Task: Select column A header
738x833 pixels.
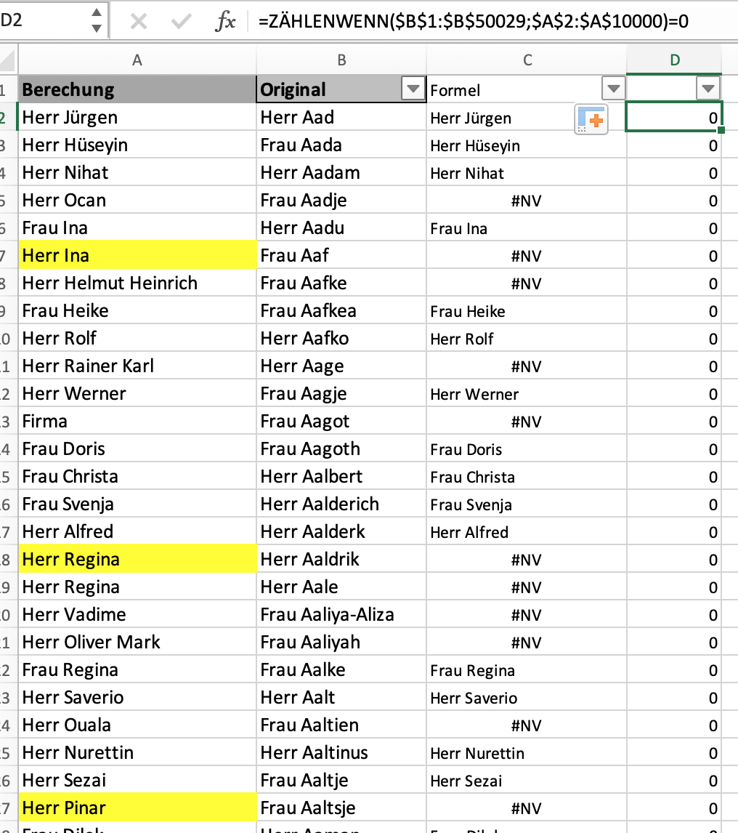Action: (137, 60)
